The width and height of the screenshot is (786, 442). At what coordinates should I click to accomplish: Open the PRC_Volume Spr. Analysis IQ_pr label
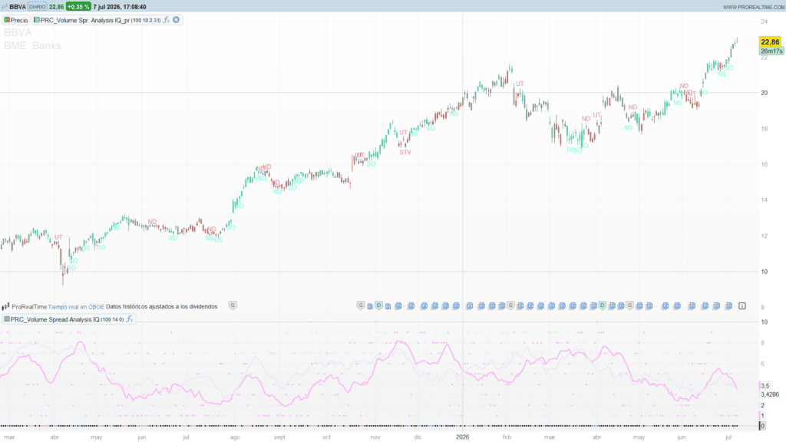click(x=85, y=20)
